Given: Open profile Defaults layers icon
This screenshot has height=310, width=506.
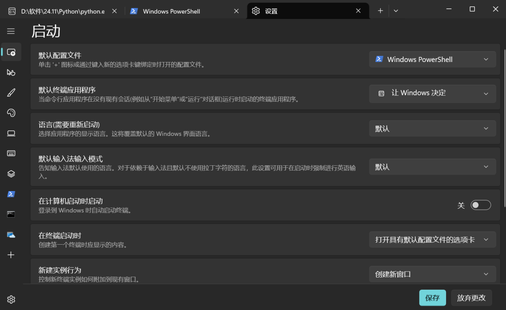Looking at the screenshot, I should point(11,174).
